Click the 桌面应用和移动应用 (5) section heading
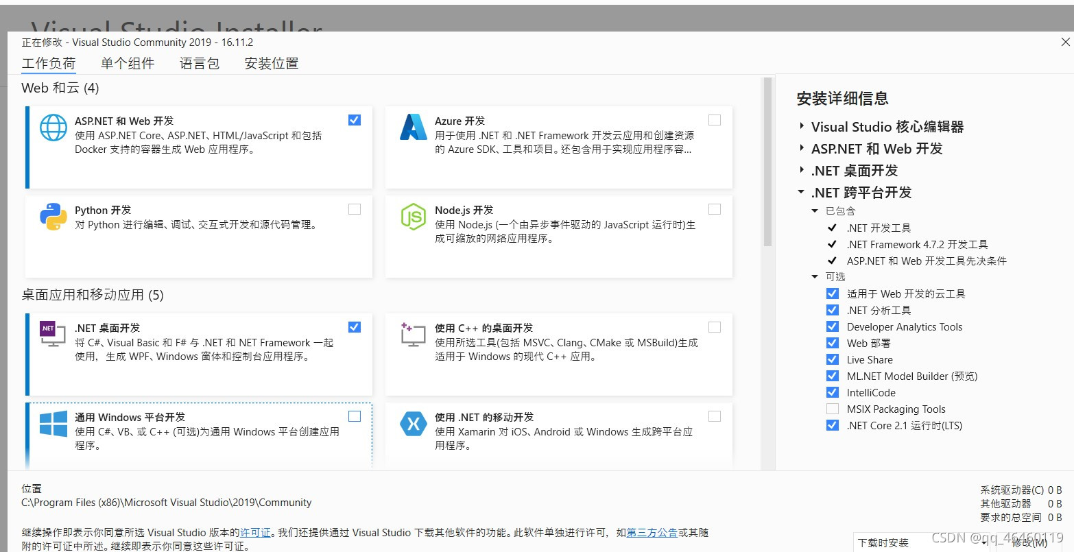1074x552 pixels. pyautogui.click(x=93, y=295)
